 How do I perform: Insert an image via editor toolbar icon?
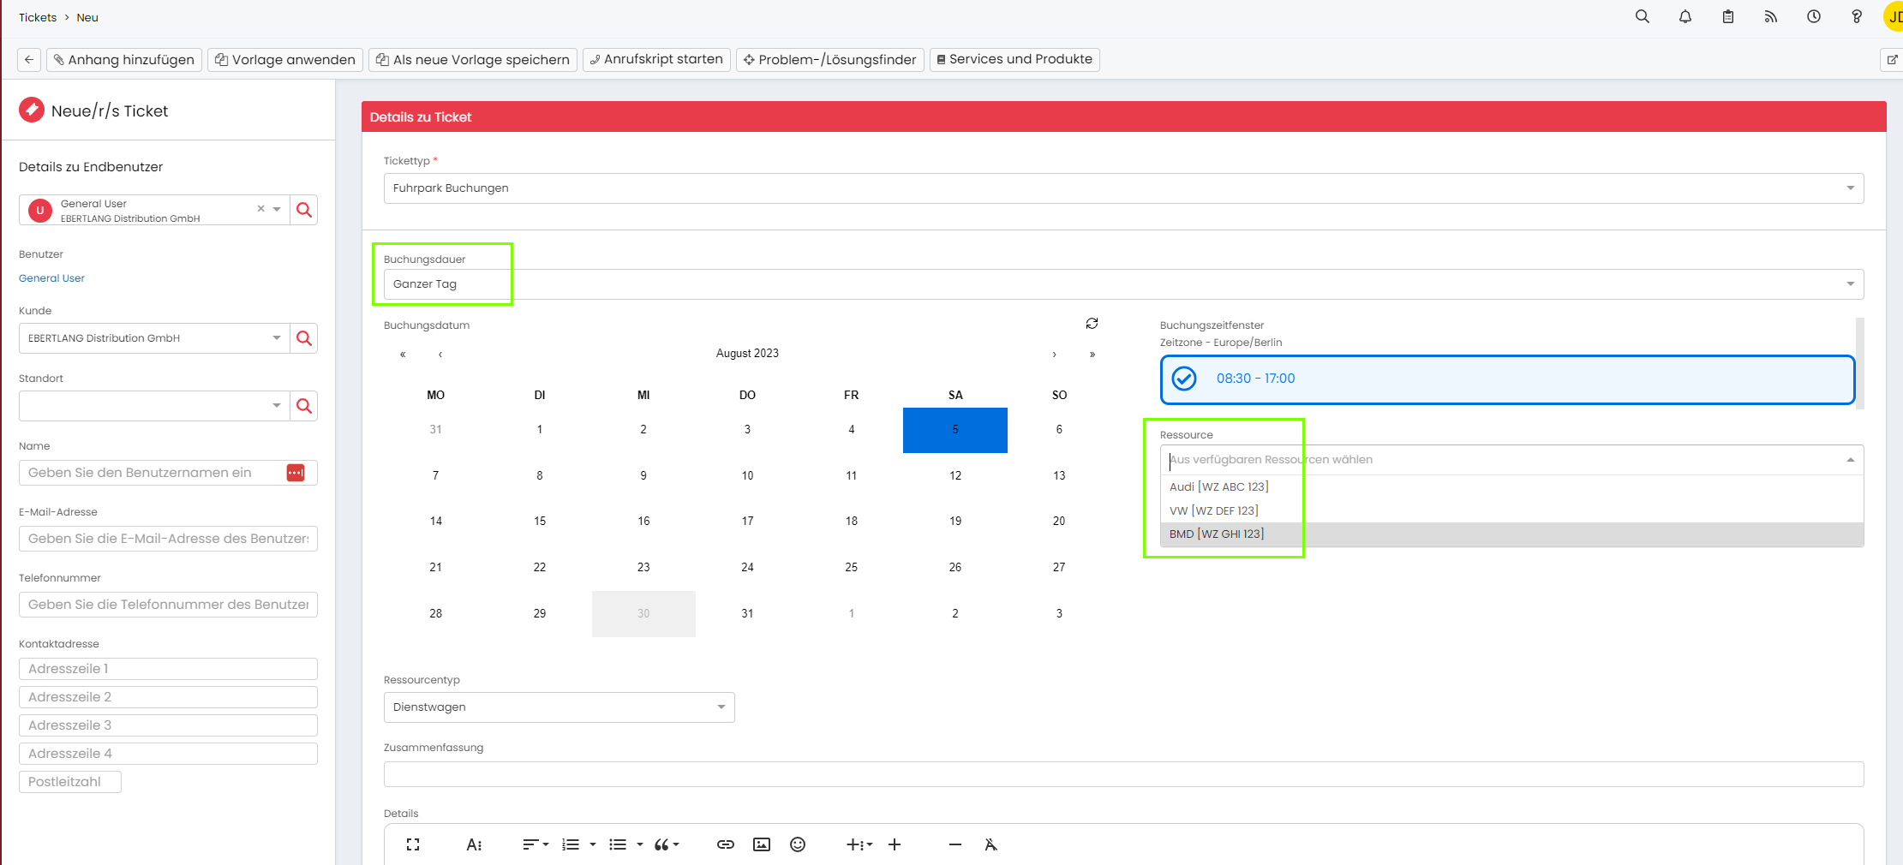point(761,844)
